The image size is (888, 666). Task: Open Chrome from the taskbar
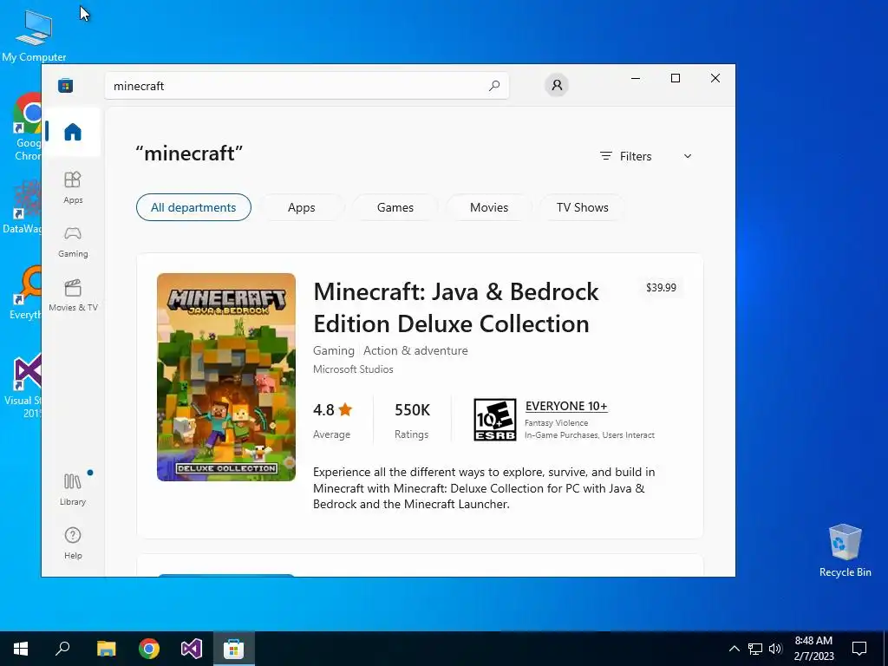(149, 649)
